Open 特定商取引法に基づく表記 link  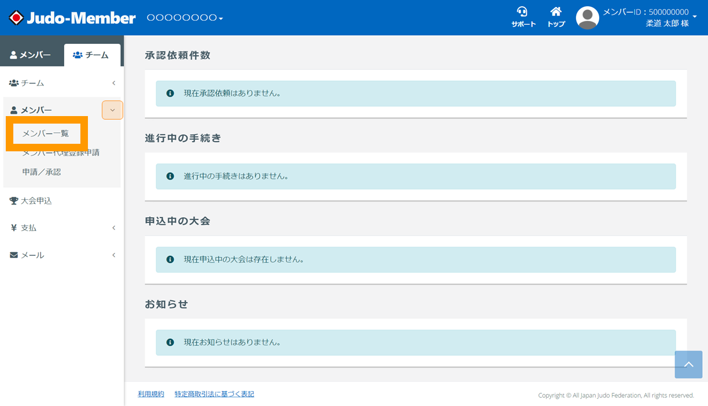(214, 394)
